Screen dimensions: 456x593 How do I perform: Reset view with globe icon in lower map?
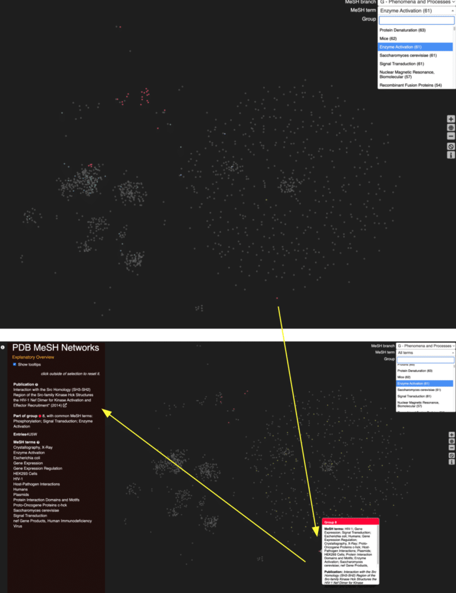[451, 441]
